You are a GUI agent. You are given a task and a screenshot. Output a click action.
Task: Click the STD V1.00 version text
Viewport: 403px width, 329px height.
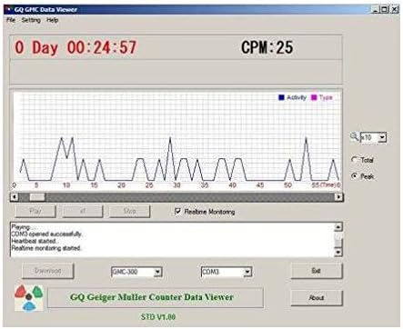click(x=158, y=317)
